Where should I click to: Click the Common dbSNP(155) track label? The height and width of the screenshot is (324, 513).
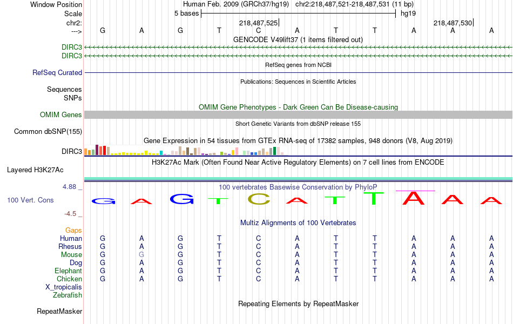tap(48, 132)
